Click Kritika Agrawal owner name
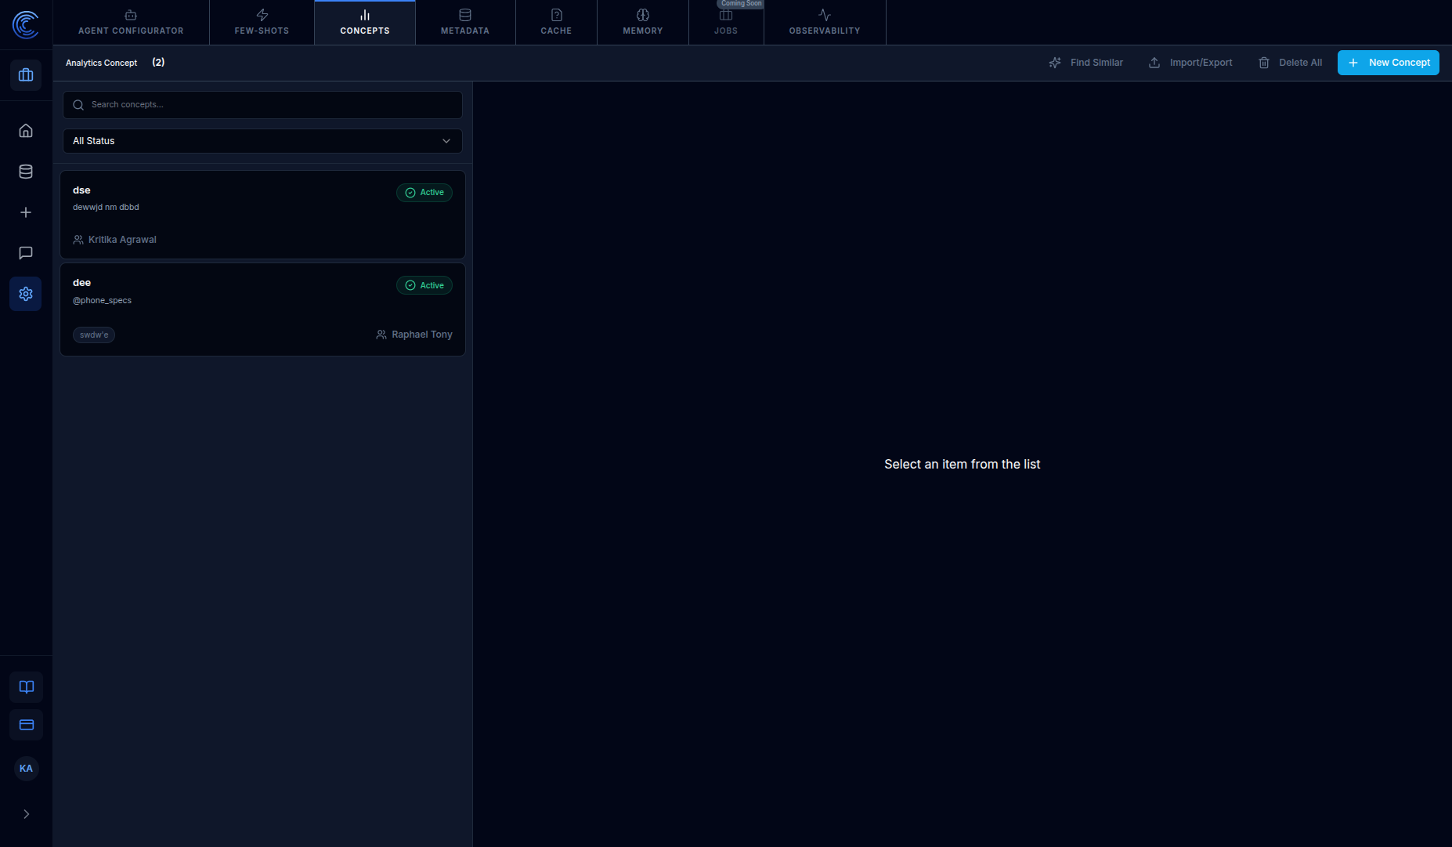1452x847 pixels. (x=122, y=240)
